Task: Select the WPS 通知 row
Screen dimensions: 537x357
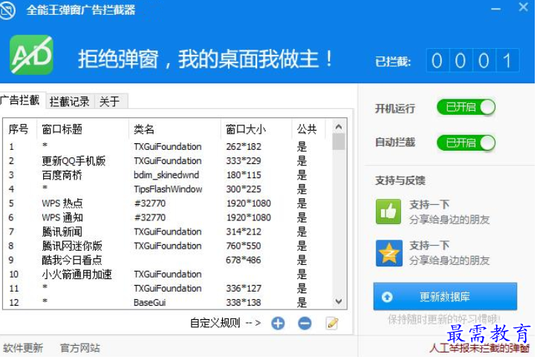Action: tap(167, 217)
